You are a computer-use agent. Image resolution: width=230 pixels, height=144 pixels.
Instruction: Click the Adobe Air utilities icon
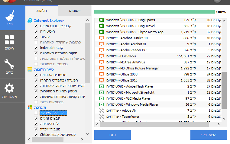point(101,110)
